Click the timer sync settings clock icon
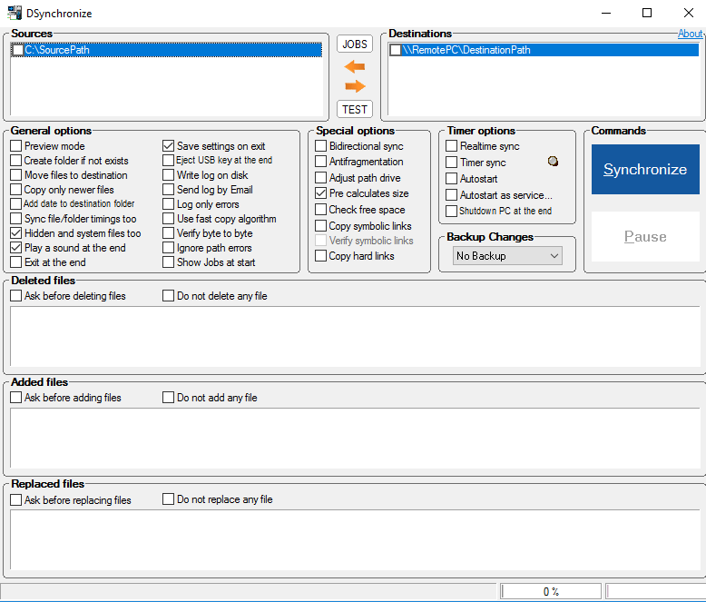 pyautogui.click(x=553, y=162)
